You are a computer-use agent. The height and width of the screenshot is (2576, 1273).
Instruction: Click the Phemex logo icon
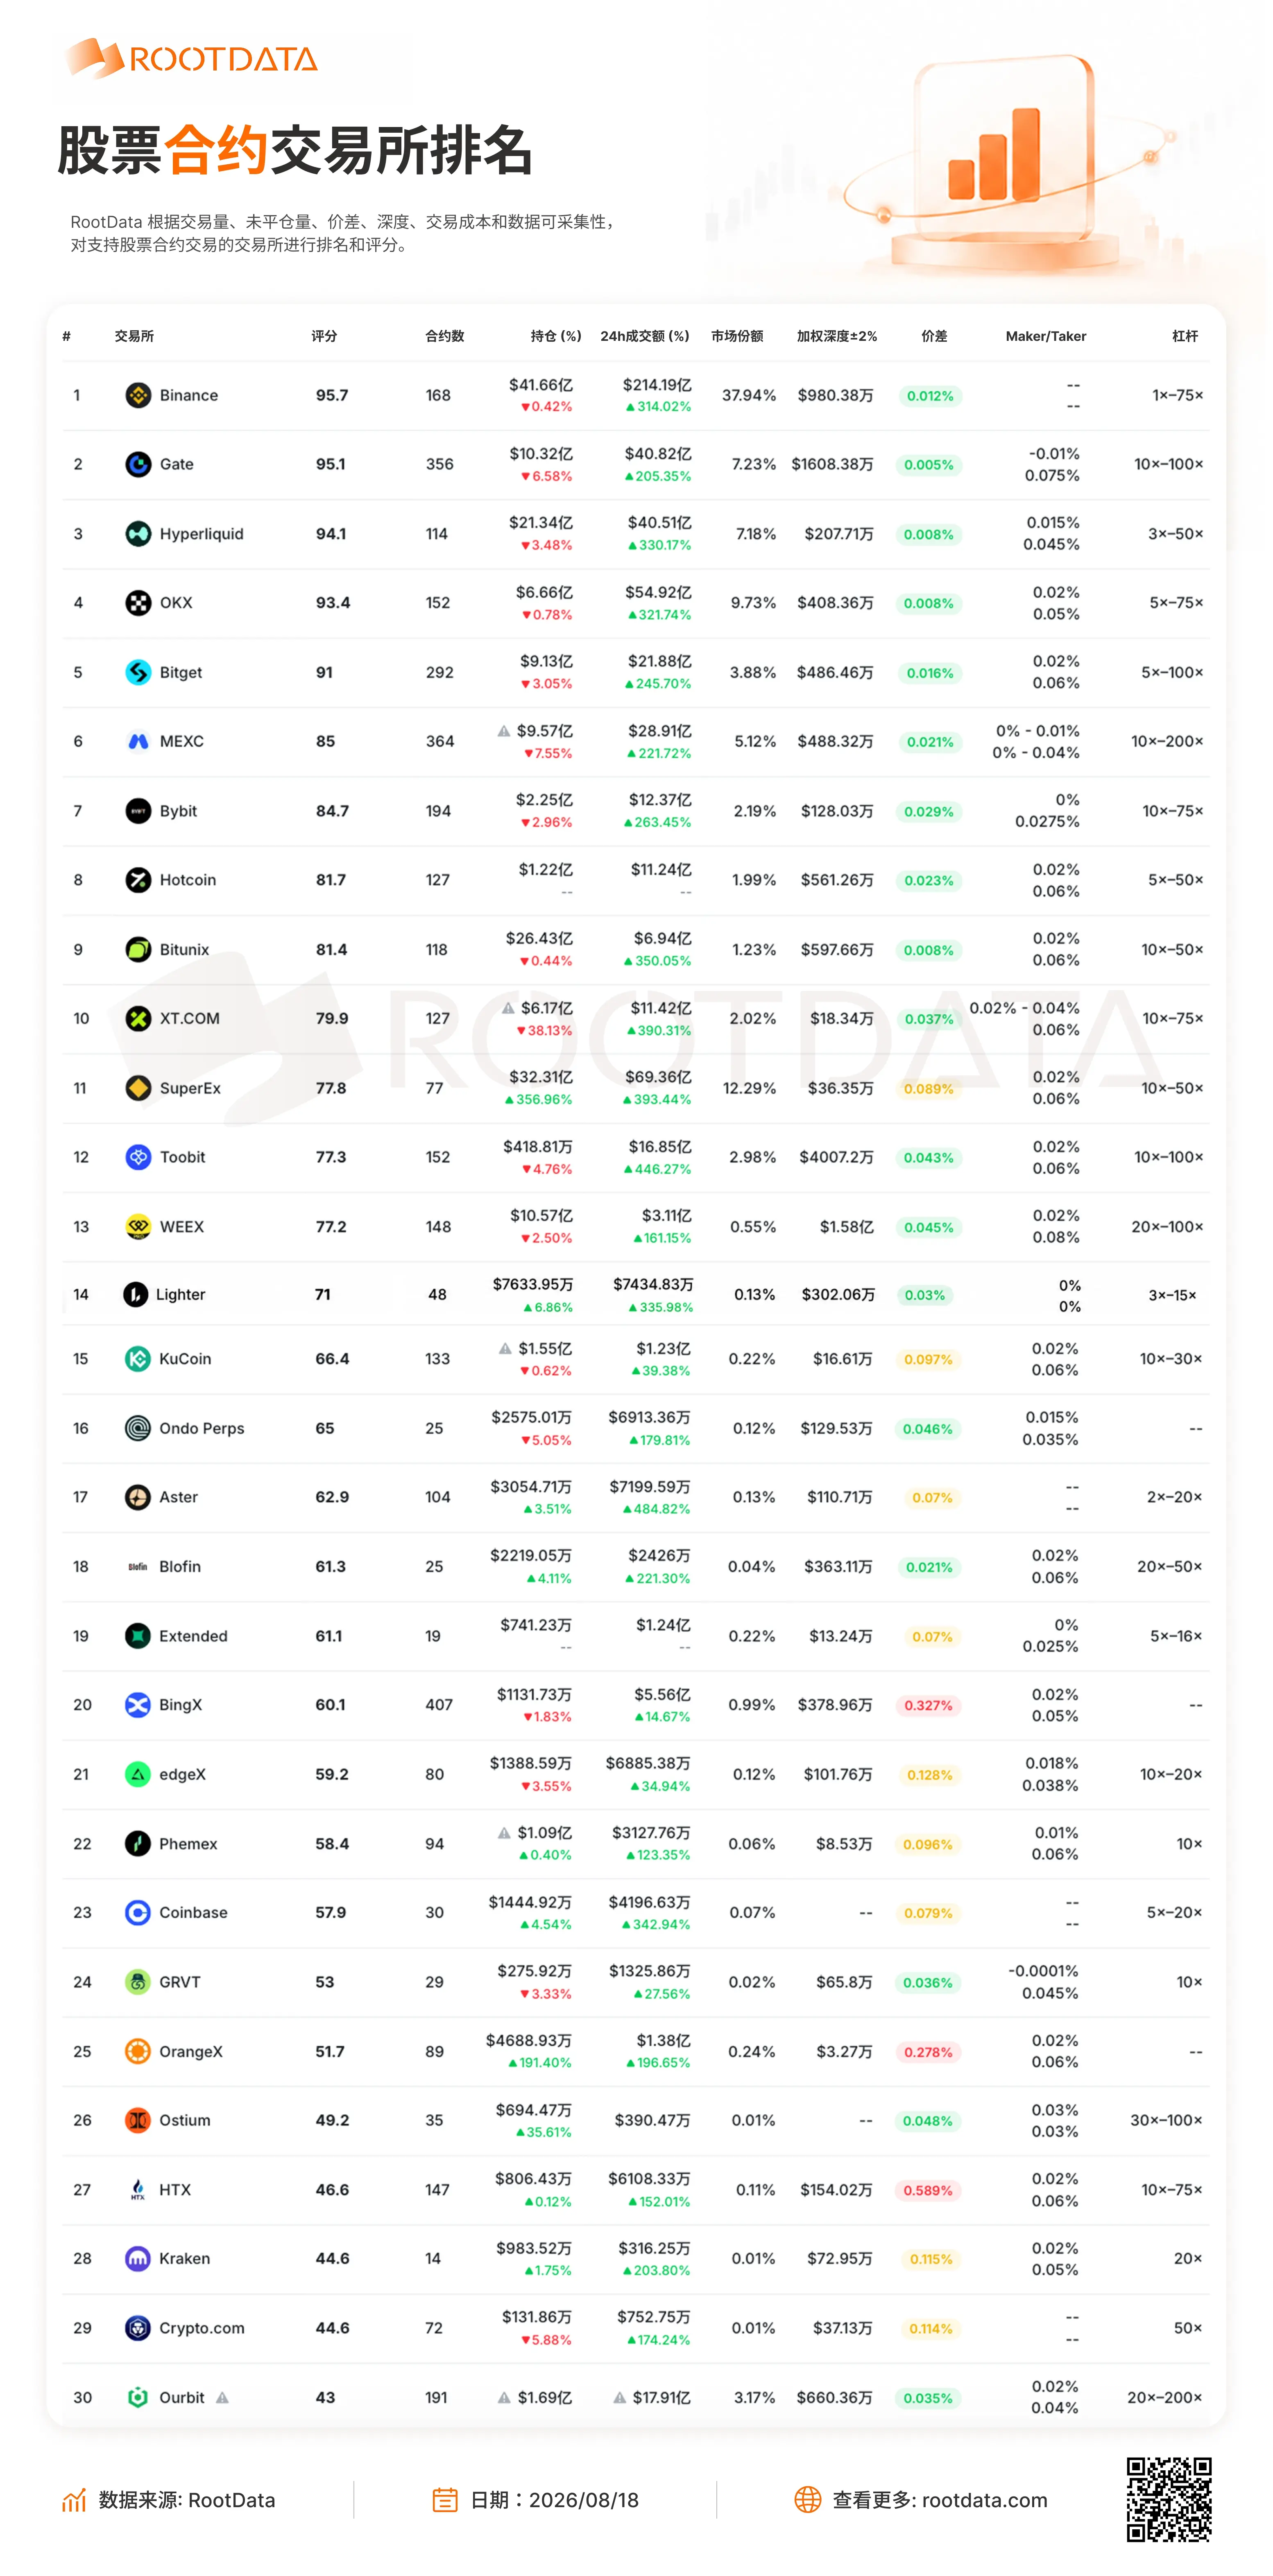coord(138,1843)
